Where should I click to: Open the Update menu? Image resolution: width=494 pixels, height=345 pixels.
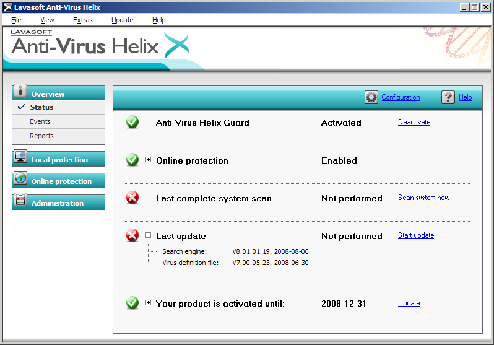coord(123,20)
